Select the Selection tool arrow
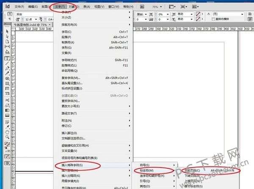The height and width of the screenshot is (189, 254). 7,31
